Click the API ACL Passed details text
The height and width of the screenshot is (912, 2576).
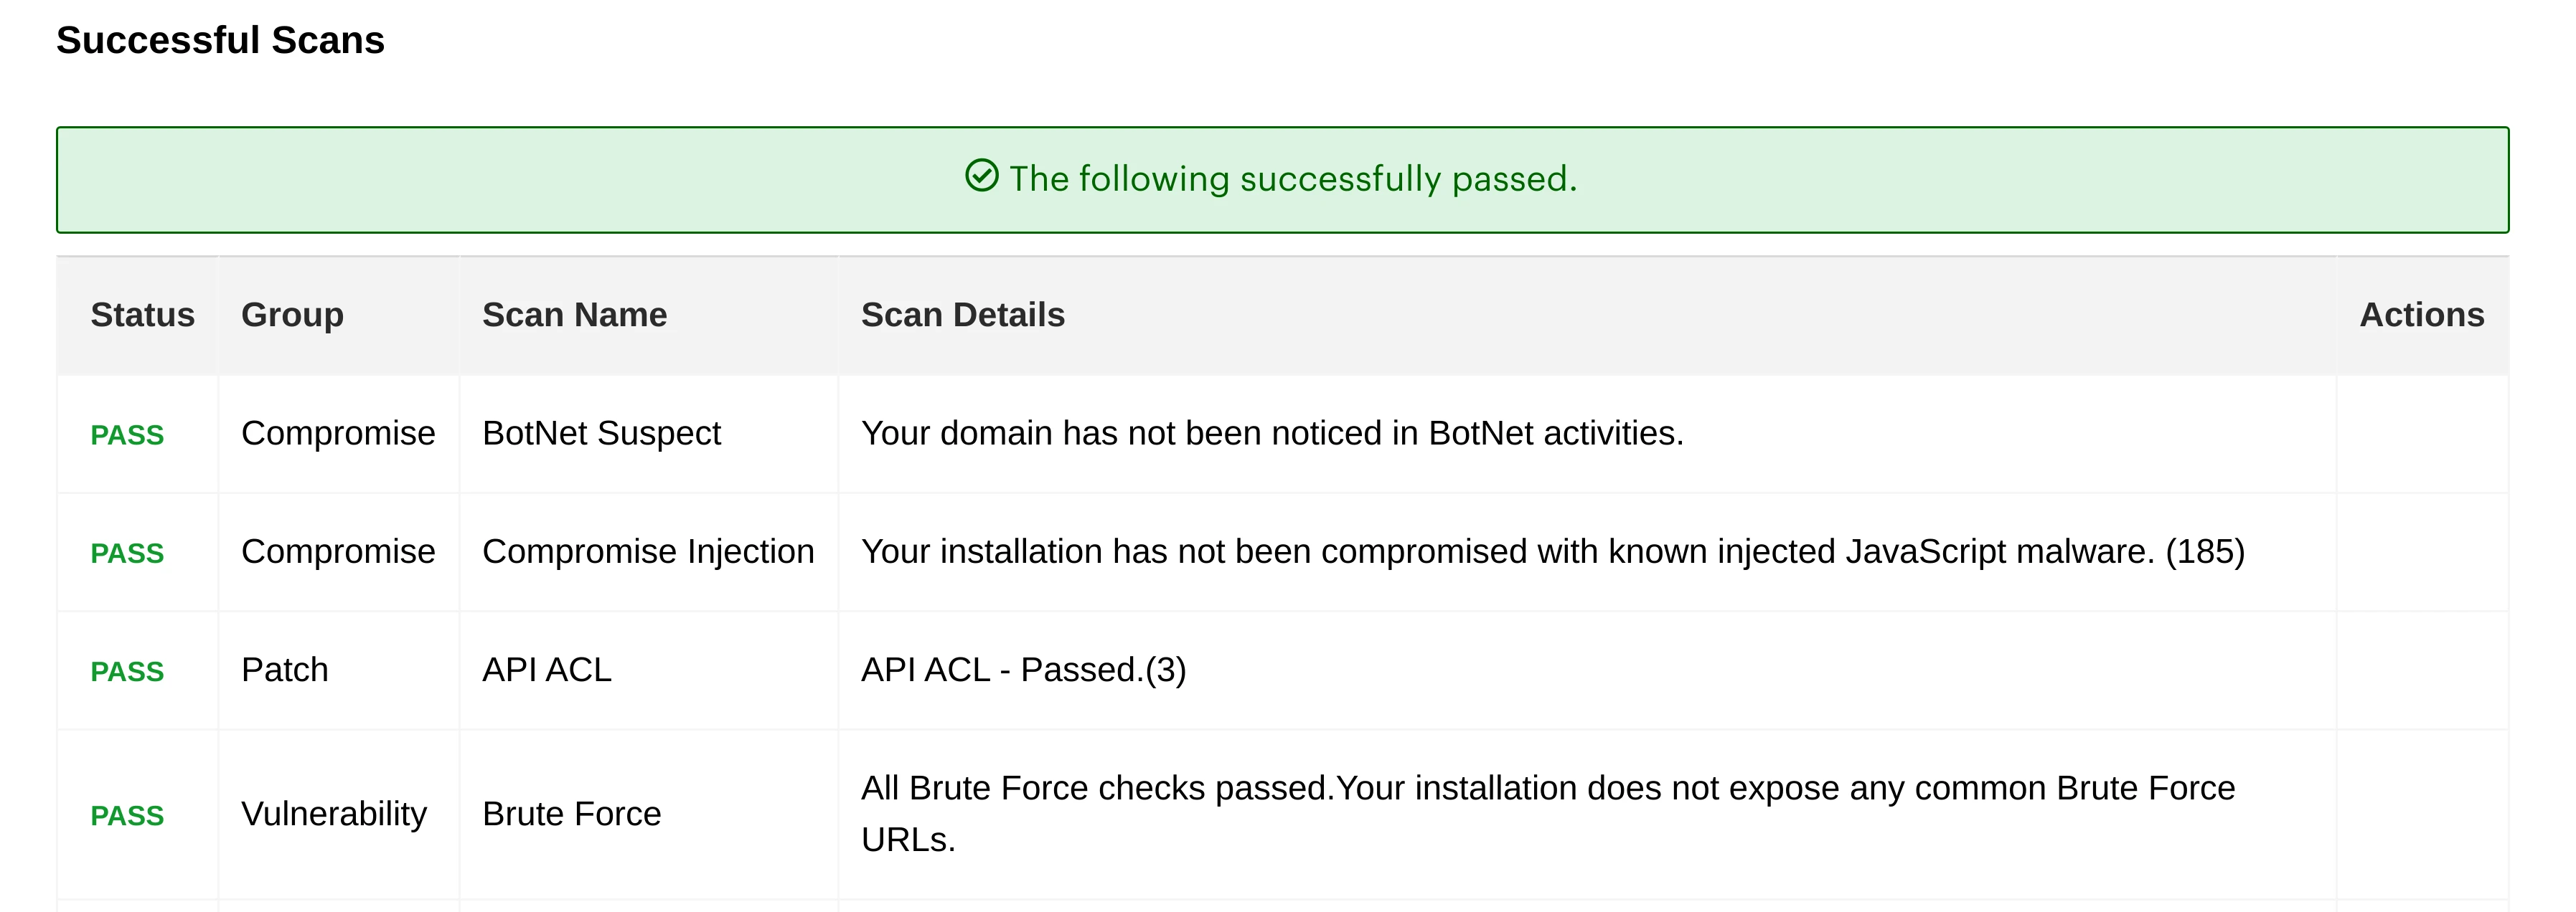click(1023, 669)
